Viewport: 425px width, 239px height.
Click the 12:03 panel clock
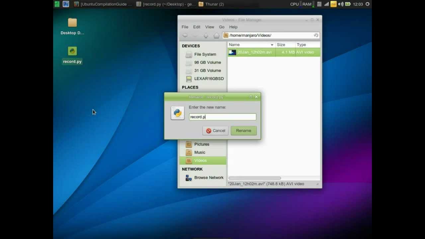[x=358, y=4]
